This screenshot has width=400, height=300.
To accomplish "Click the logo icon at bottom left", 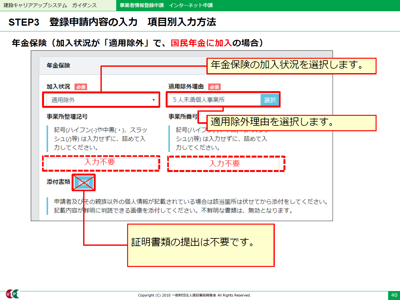I will pos(13,294).
